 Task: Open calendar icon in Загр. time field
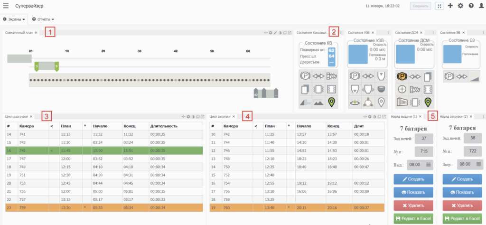pos(479,164)
